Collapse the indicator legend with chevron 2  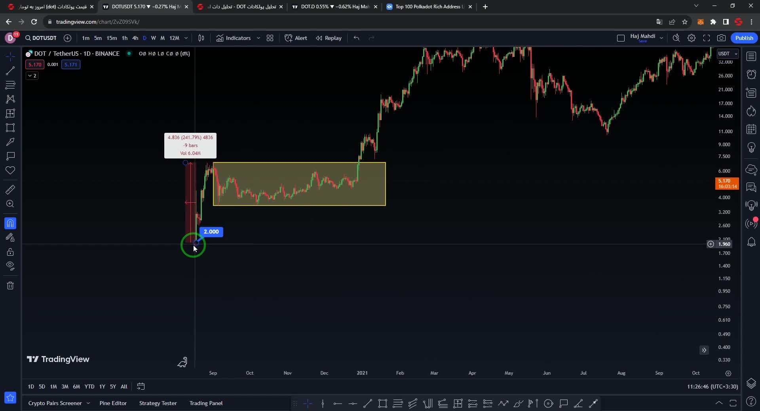(x=32, y=75)
